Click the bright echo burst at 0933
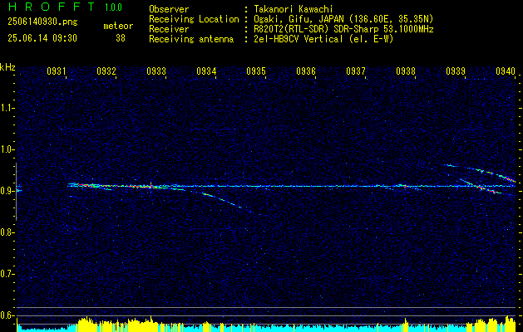 coord(150,186)
